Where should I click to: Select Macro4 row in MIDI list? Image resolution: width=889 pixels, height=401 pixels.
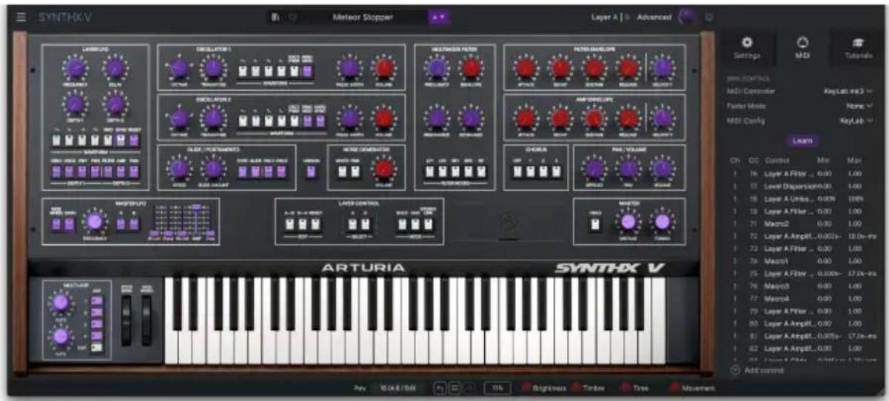(802, 297)
